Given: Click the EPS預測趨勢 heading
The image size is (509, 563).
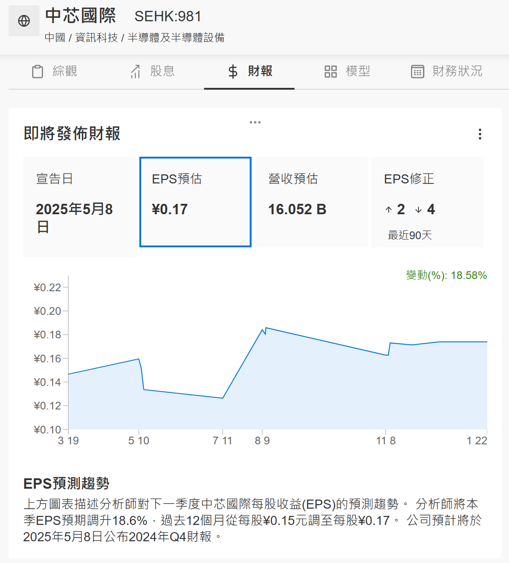Looking at the screenshot, I should pos(67,483).
